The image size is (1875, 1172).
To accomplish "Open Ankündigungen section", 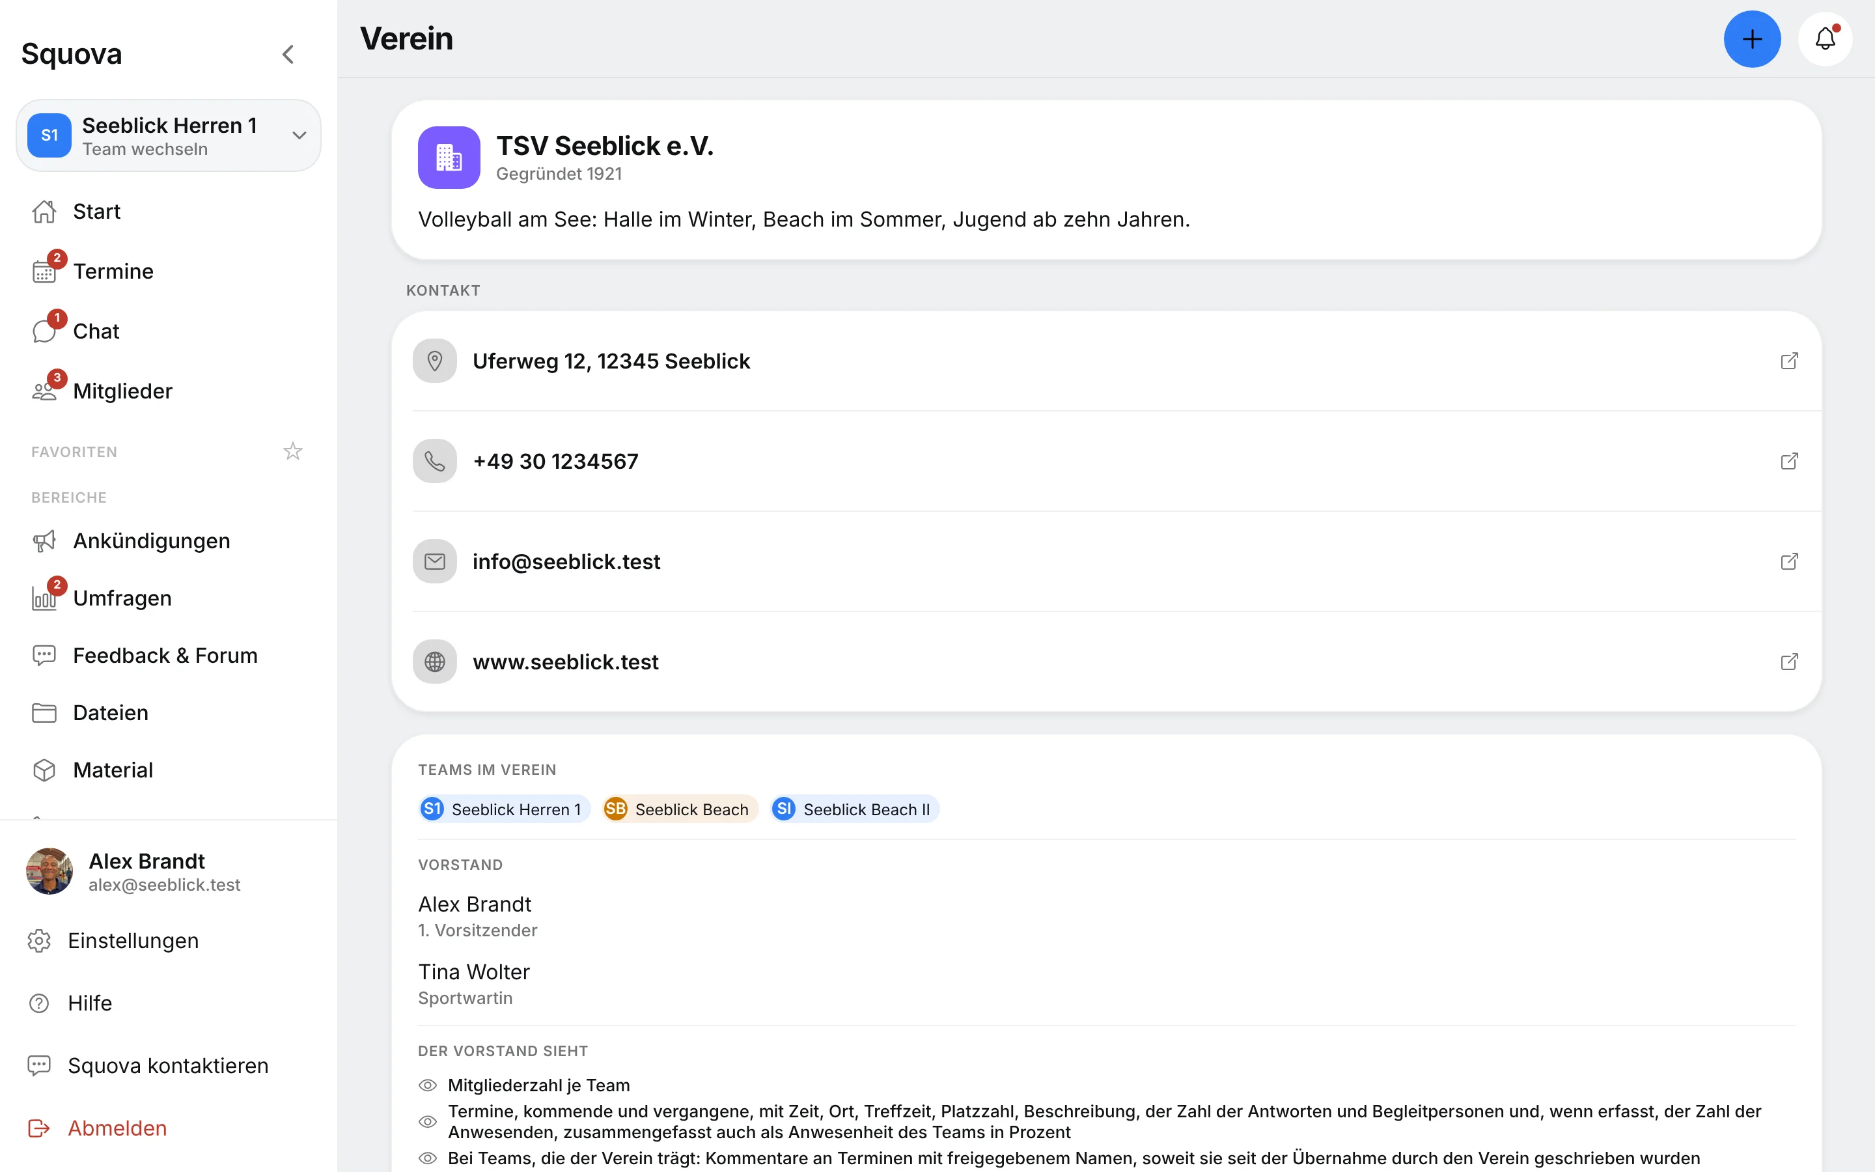I will coord(168,541).
